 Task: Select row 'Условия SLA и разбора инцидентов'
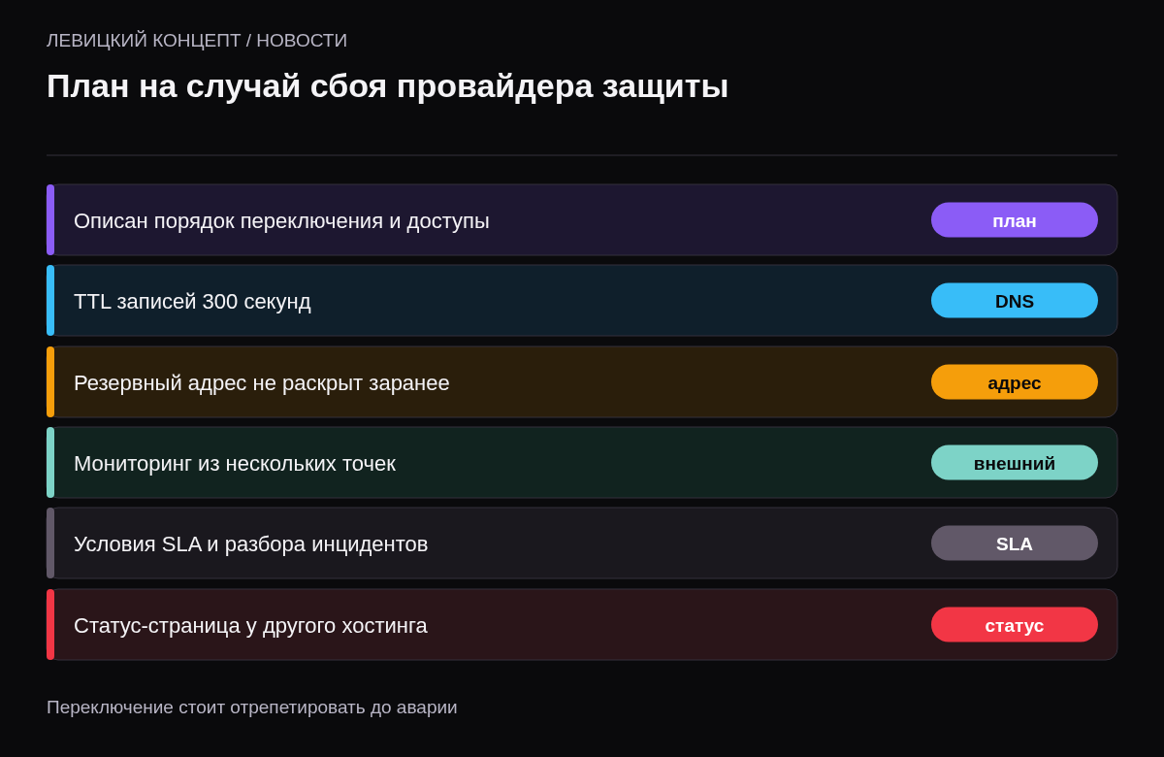click(582, 543)
